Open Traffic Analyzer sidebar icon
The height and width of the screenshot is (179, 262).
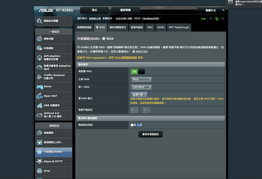tap(40, 77)
